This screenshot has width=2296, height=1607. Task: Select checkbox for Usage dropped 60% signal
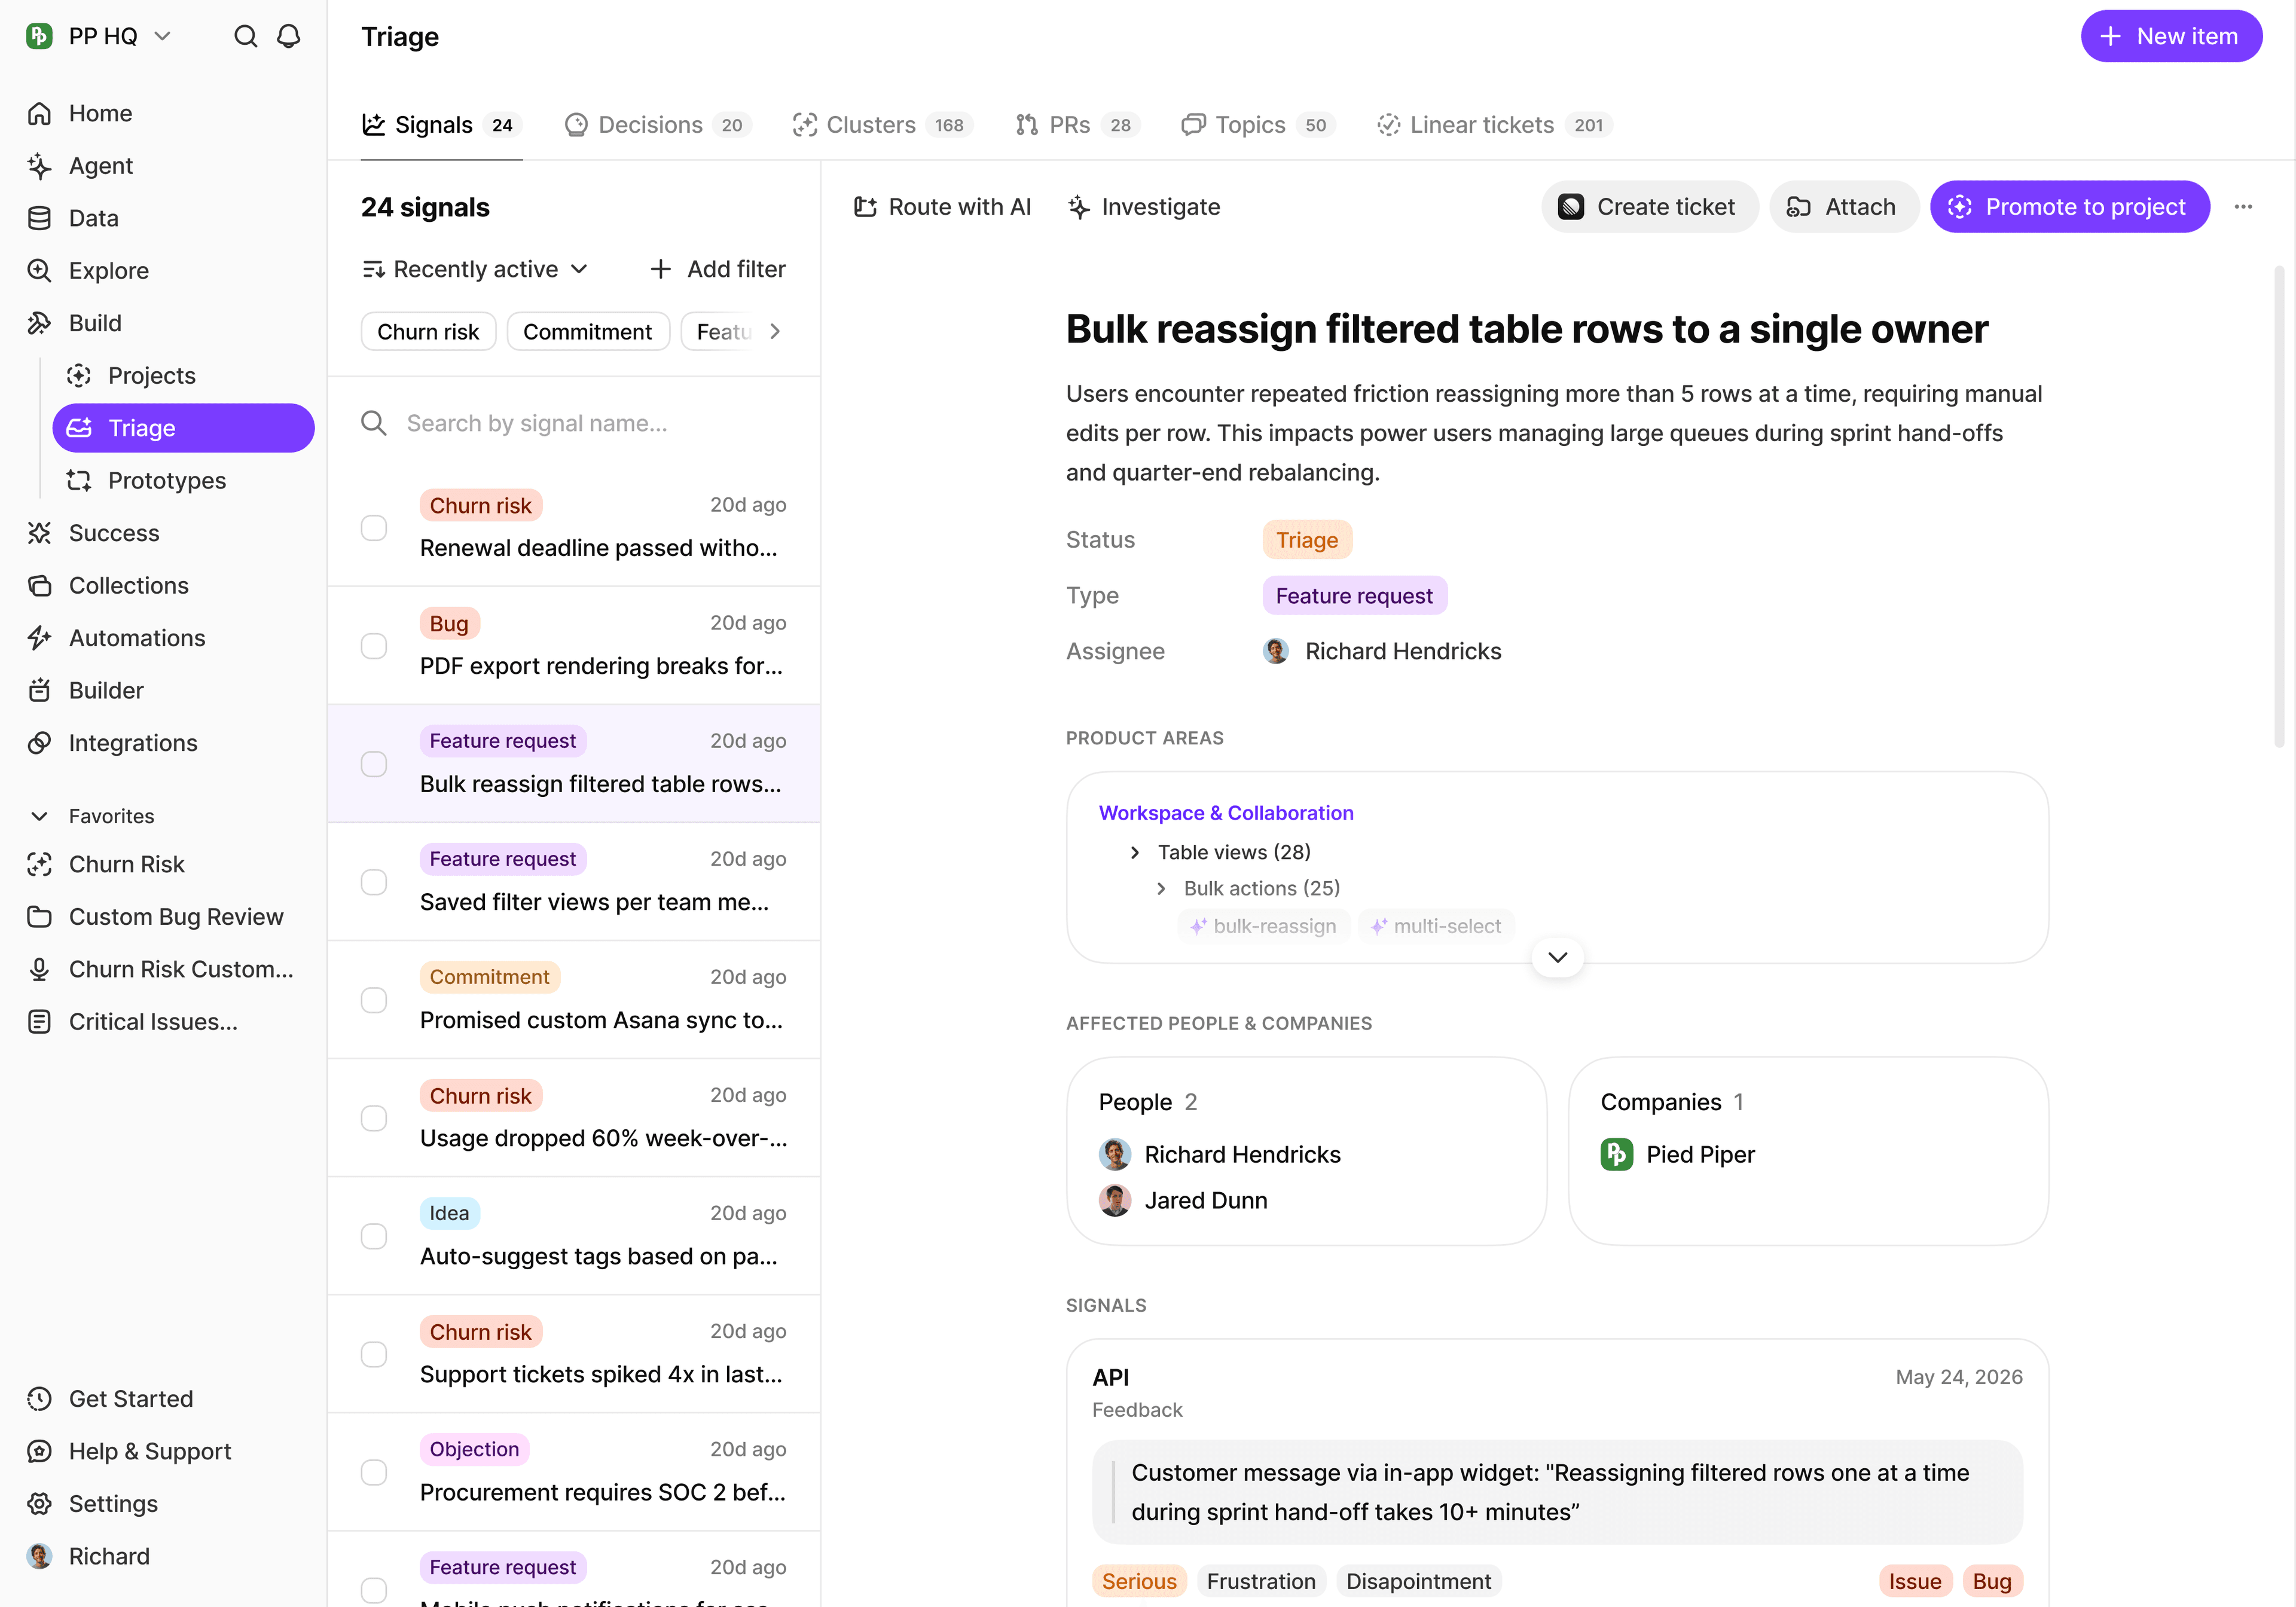pyautogui.click(x=374, y=1118)
